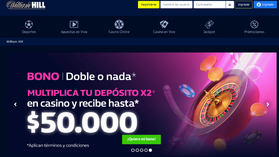Click the green ¡Quiero mi bono! button

coord(142,139)
